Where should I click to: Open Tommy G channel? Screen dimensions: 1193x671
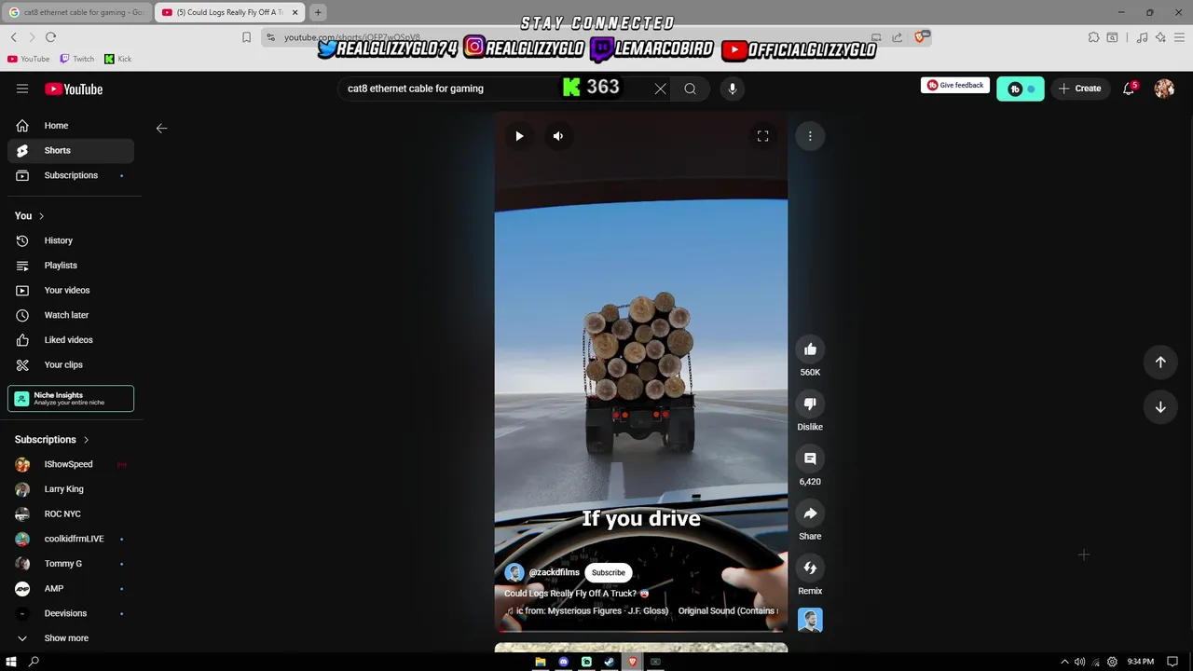coord(71,564)
